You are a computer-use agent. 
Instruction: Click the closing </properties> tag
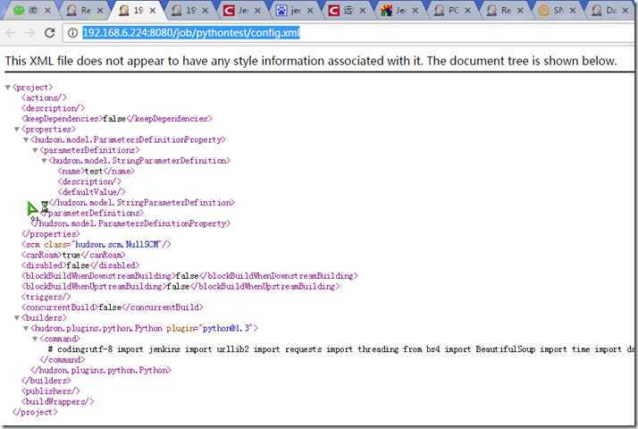pyautogui.click(x=51, y=234)
